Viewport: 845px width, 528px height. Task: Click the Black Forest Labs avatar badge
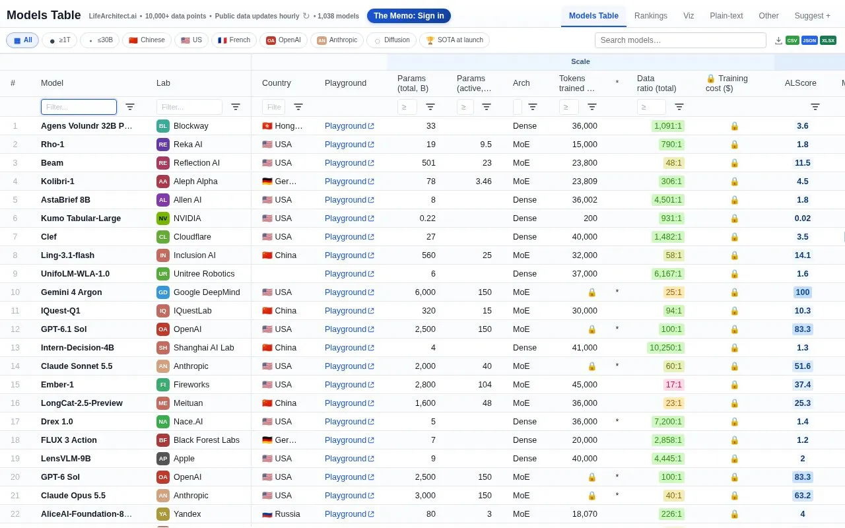[x=163, y=440]
